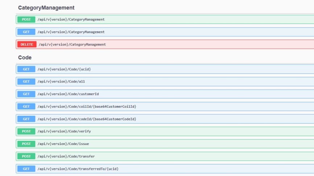Collapse the Code section heading
314x176 pixels.
tap(25, 57)
